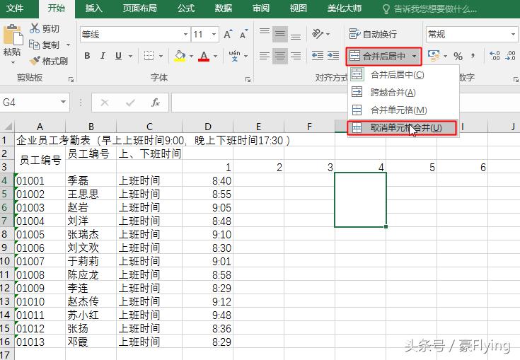Apply the yellow fill color bucket
The image size is (520, 360).
point(180,56)
